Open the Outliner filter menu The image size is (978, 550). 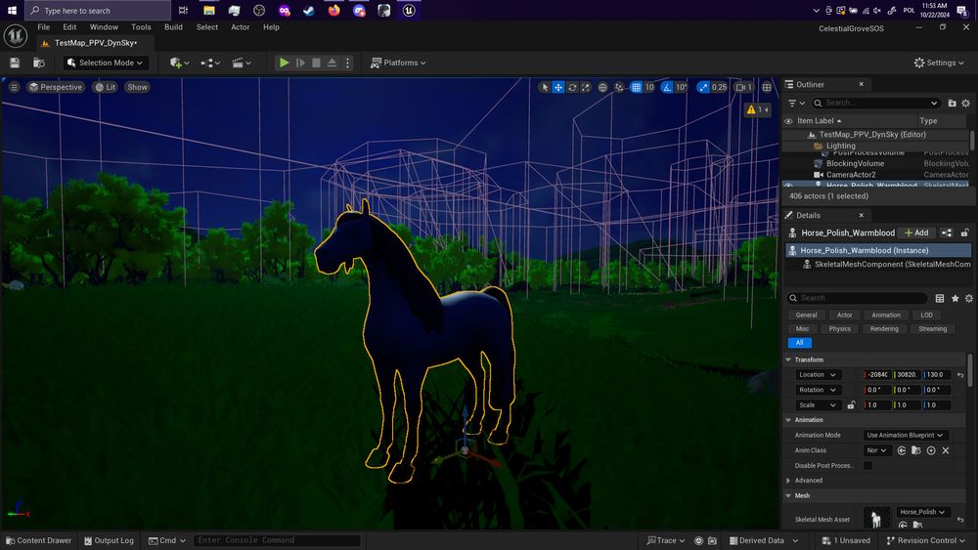[x=796, y=104]
